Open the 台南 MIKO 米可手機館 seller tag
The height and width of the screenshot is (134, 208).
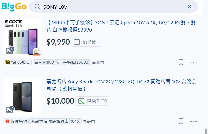(x=61, y=62)
